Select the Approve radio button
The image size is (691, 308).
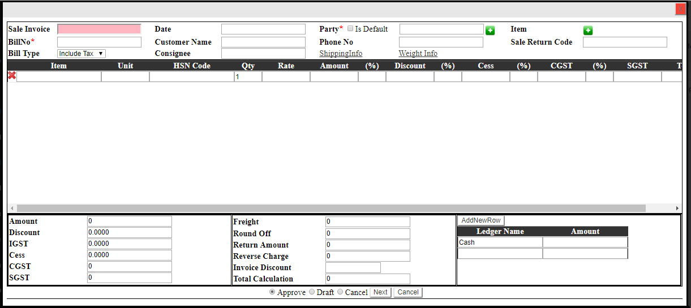point(272,292)
